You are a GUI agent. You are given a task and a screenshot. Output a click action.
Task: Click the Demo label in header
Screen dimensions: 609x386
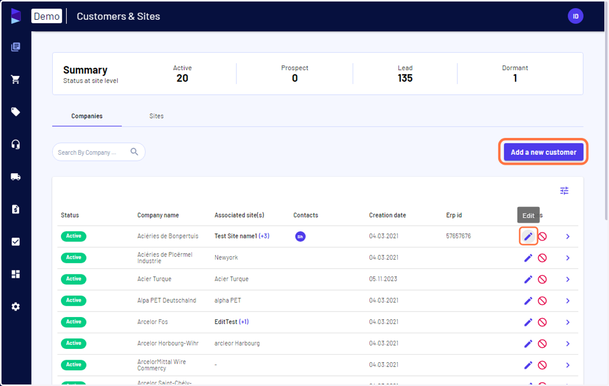pos(47,16)
